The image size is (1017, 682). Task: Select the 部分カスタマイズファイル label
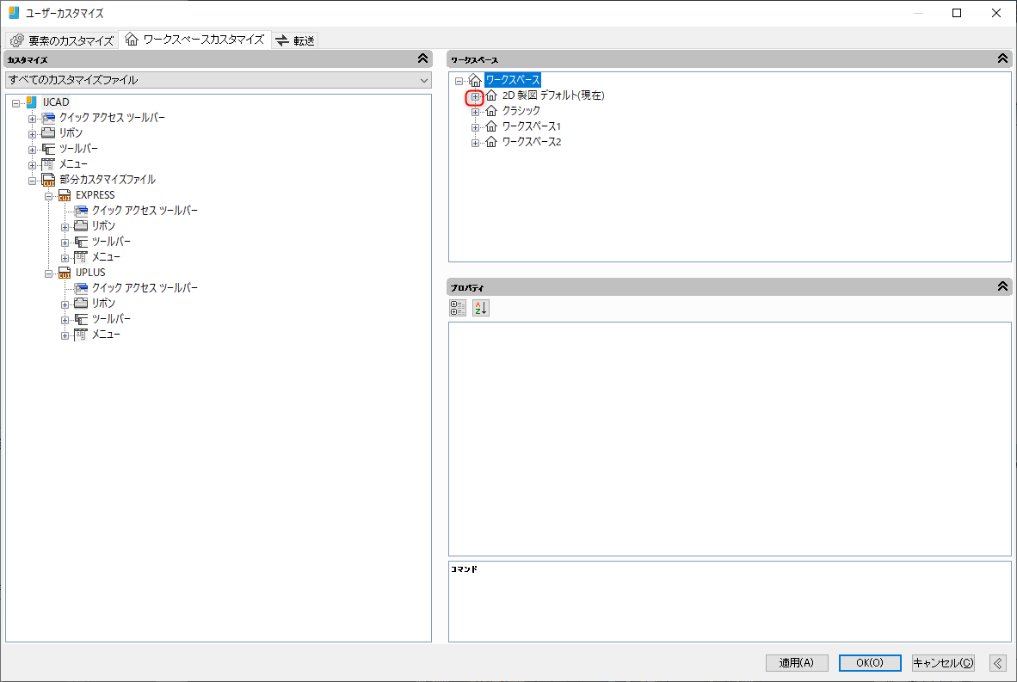tap(107, 180)
